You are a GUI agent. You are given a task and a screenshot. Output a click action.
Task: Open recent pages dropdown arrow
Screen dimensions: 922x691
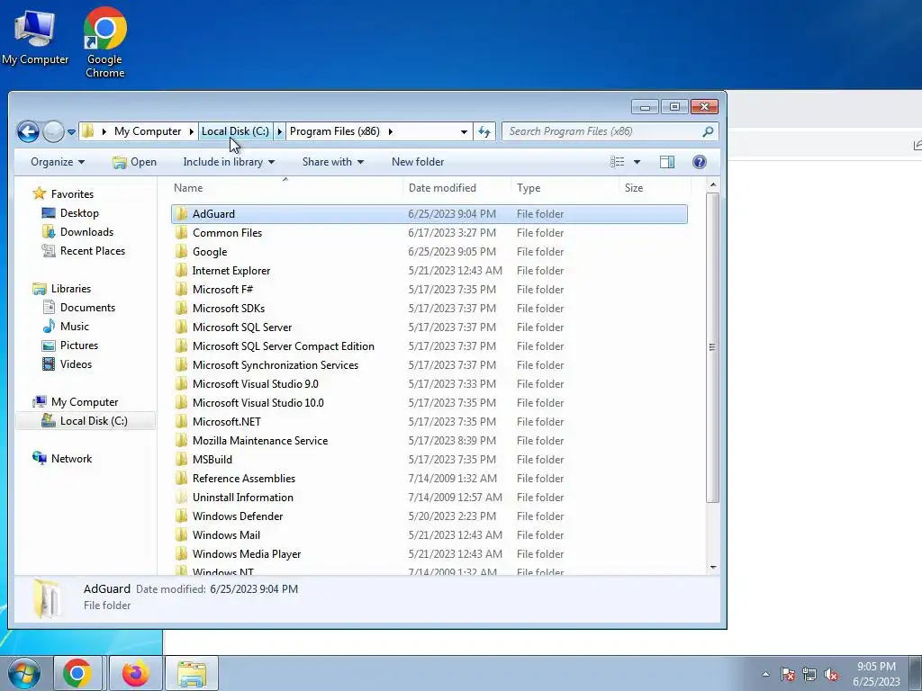coord(71,132)
